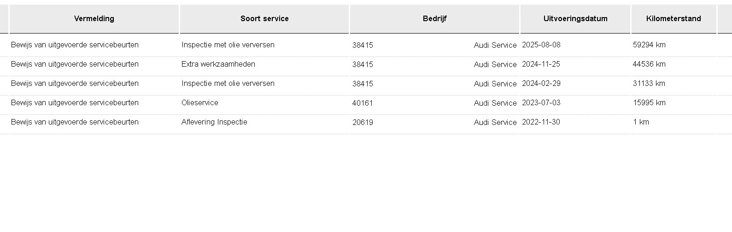Click the date 2022-11-30

pos(541,122)
